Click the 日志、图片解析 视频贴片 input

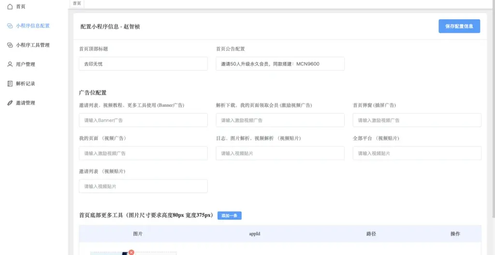pos(280,154)
